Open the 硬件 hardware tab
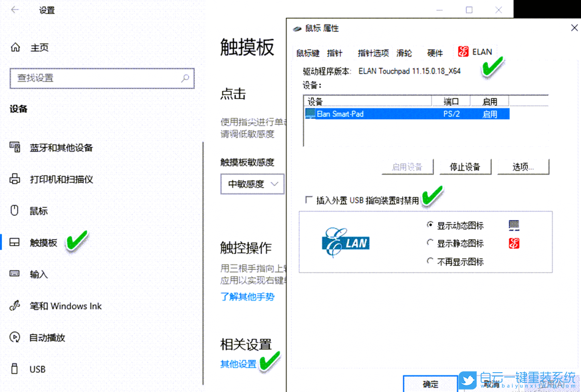This screenshot has height=392, width=581. pos(435,53)
